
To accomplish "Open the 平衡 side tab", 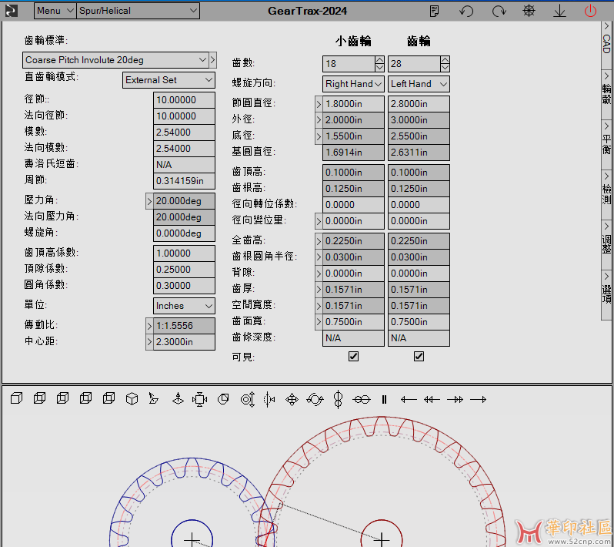I will coord(606,144).
